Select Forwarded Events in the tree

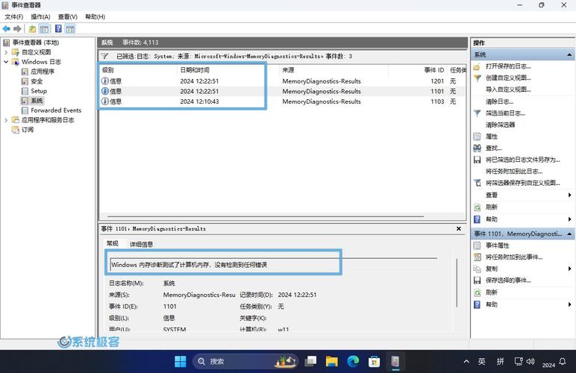coord(56,110)
